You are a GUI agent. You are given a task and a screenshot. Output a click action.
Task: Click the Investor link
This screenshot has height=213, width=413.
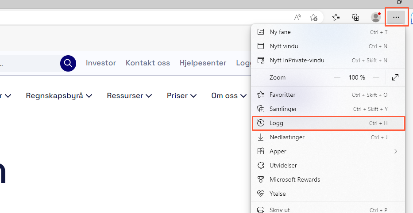101,63
